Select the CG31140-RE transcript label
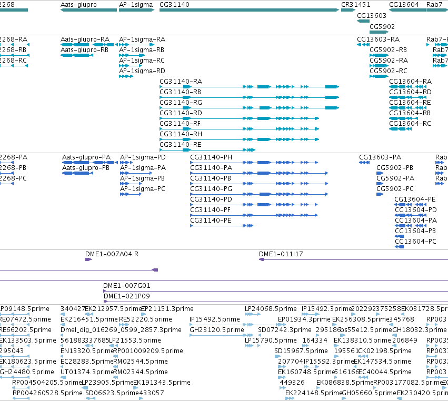The image size is (448, 401). click(x=180, y=145)
